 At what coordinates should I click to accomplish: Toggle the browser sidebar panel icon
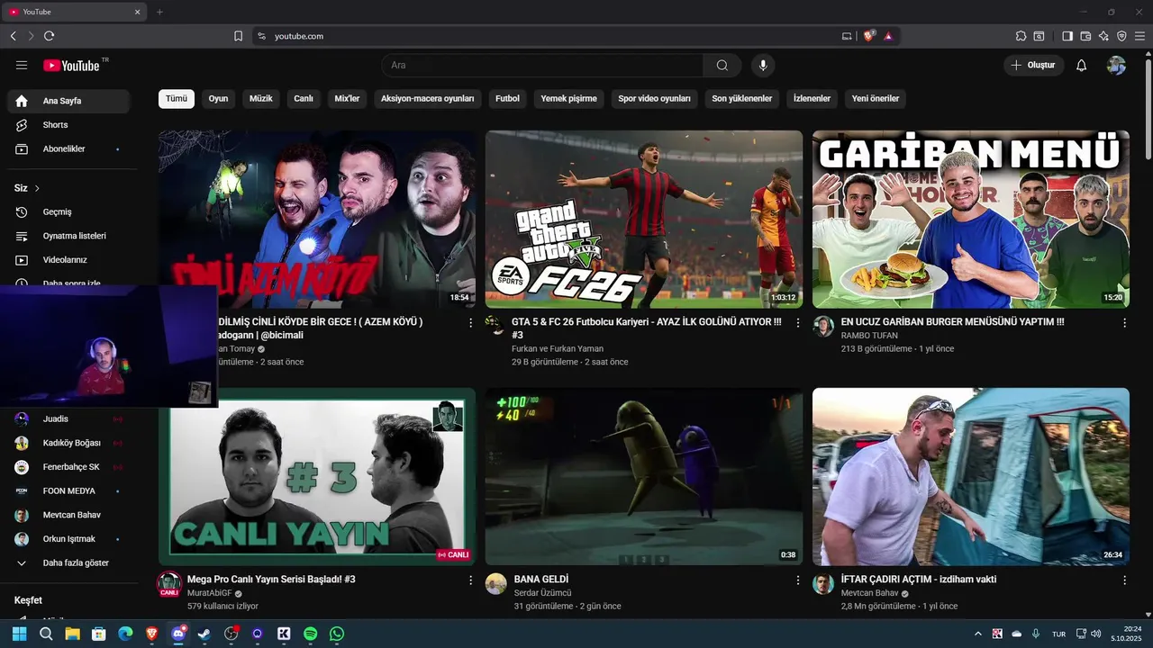point(1067,36)
